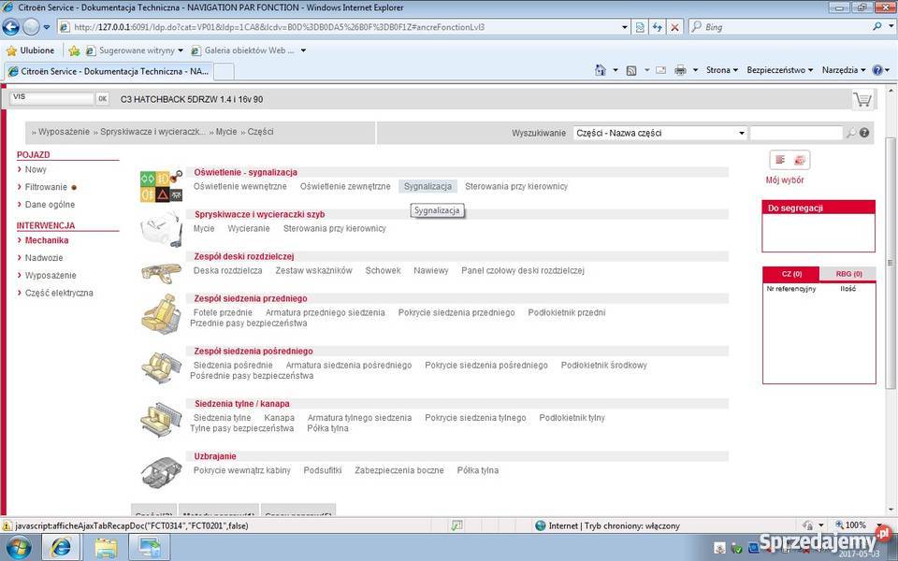898x561 pixels.
Task: Click the washer reservoir category image
Action: pos(160,228)
